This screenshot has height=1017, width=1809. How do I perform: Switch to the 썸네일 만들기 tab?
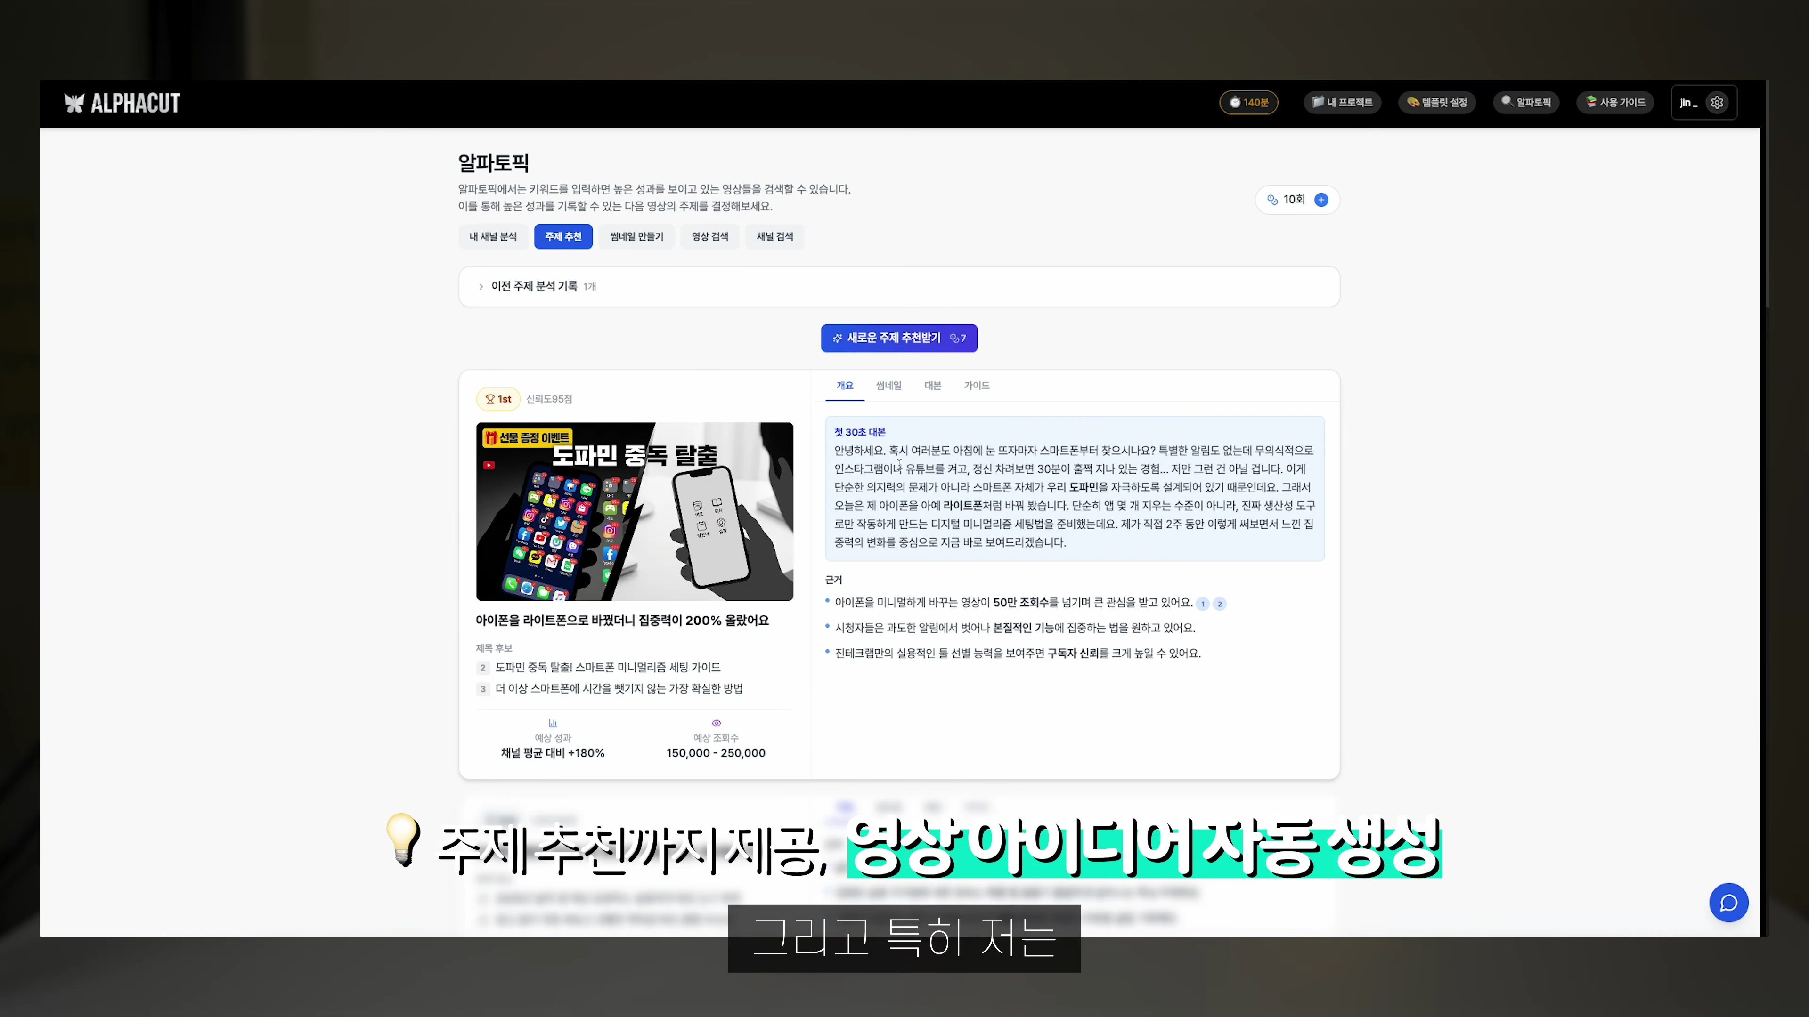[x=636, y=236]
